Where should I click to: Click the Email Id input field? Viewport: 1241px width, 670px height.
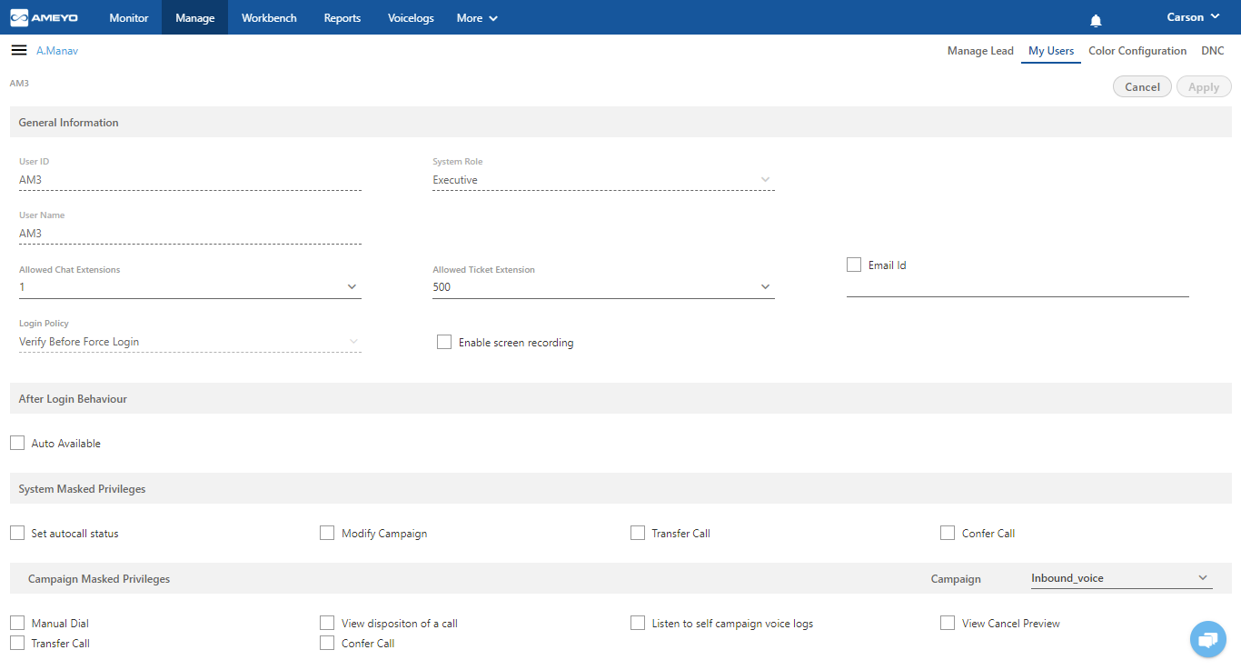point(1018,286)
